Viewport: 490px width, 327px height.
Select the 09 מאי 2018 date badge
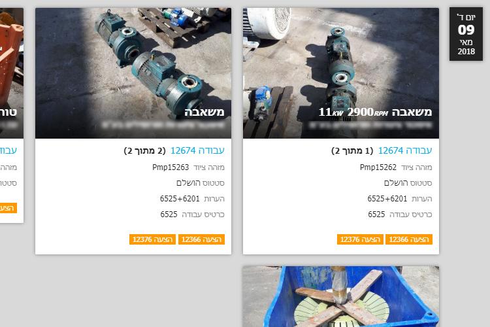(466, 34)
